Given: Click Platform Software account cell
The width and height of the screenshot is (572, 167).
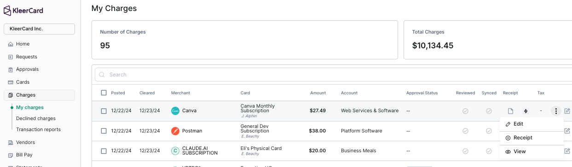Looking at the screenshot, I should (x=361, y=131).
